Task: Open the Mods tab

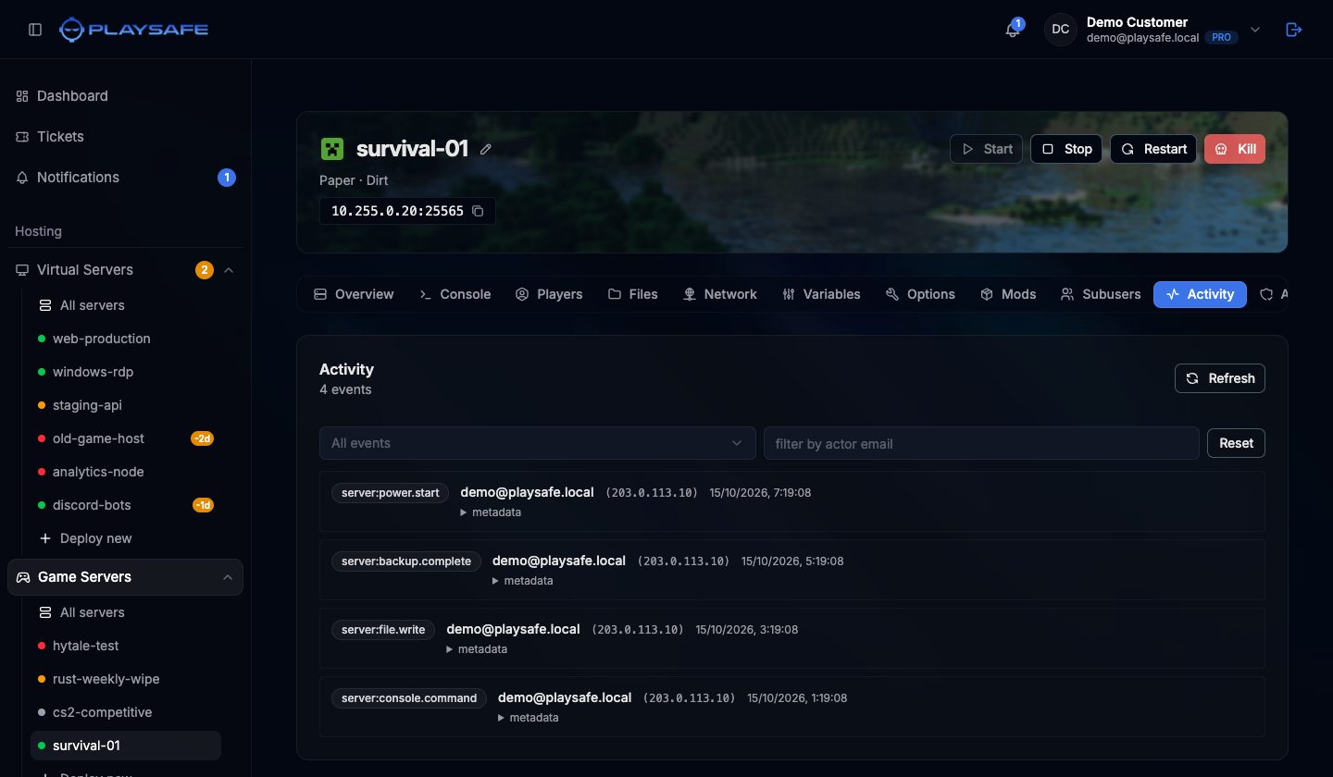Action: coord(1008,294)
